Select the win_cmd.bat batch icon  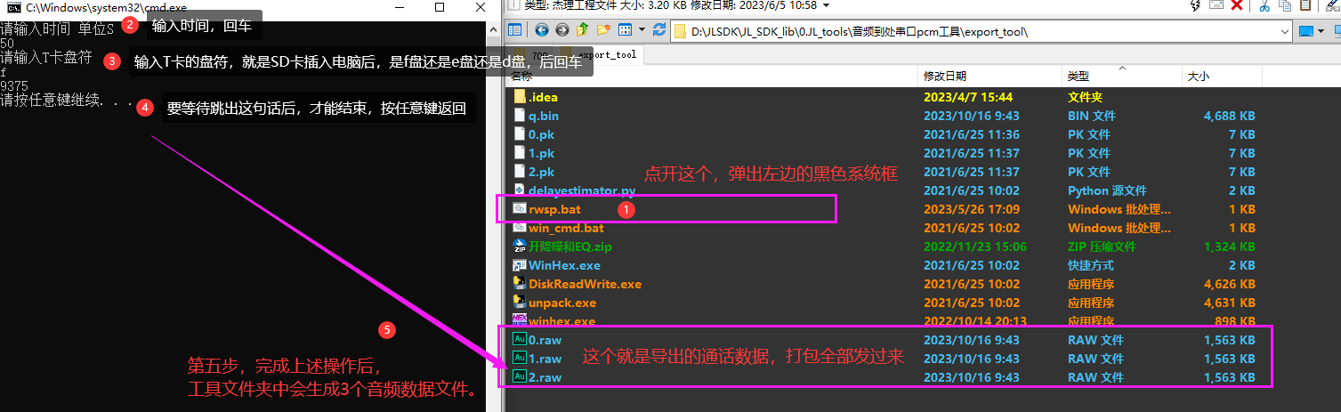coord(521,227)
